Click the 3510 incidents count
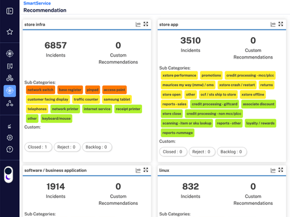This screenshot has height=217, width=290. coord(191,41)
